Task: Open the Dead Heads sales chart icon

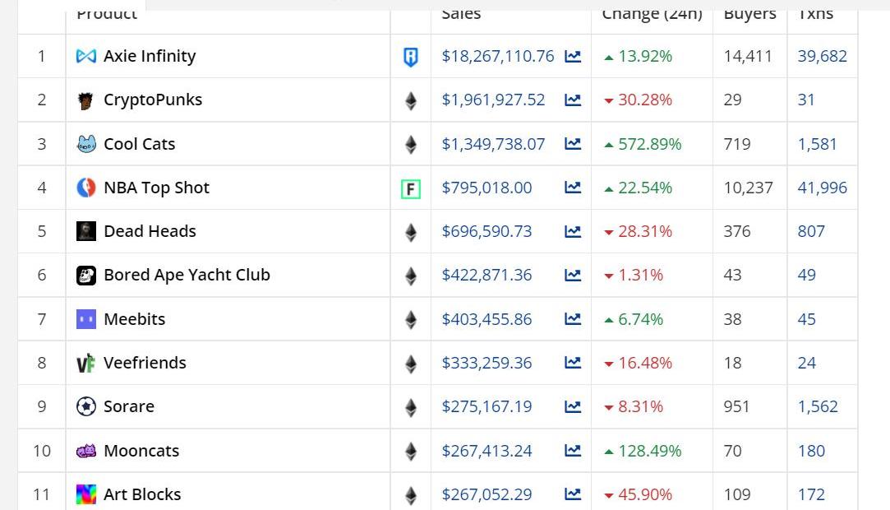Action: [573, 231]
